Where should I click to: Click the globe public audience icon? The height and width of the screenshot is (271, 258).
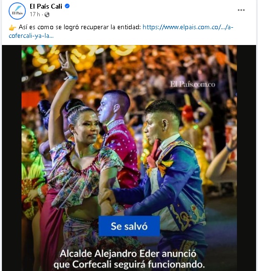pyautogui.click(x=47, y=15)
